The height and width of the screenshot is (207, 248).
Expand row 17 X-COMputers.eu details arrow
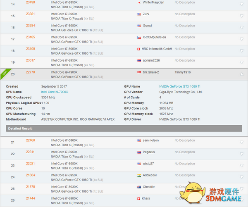241,39
